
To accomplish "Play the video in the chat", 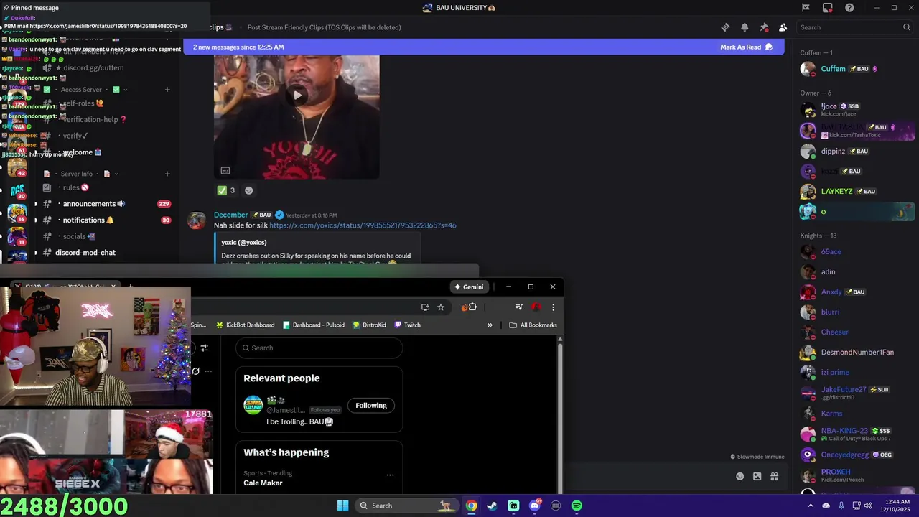I will [297, 95].
